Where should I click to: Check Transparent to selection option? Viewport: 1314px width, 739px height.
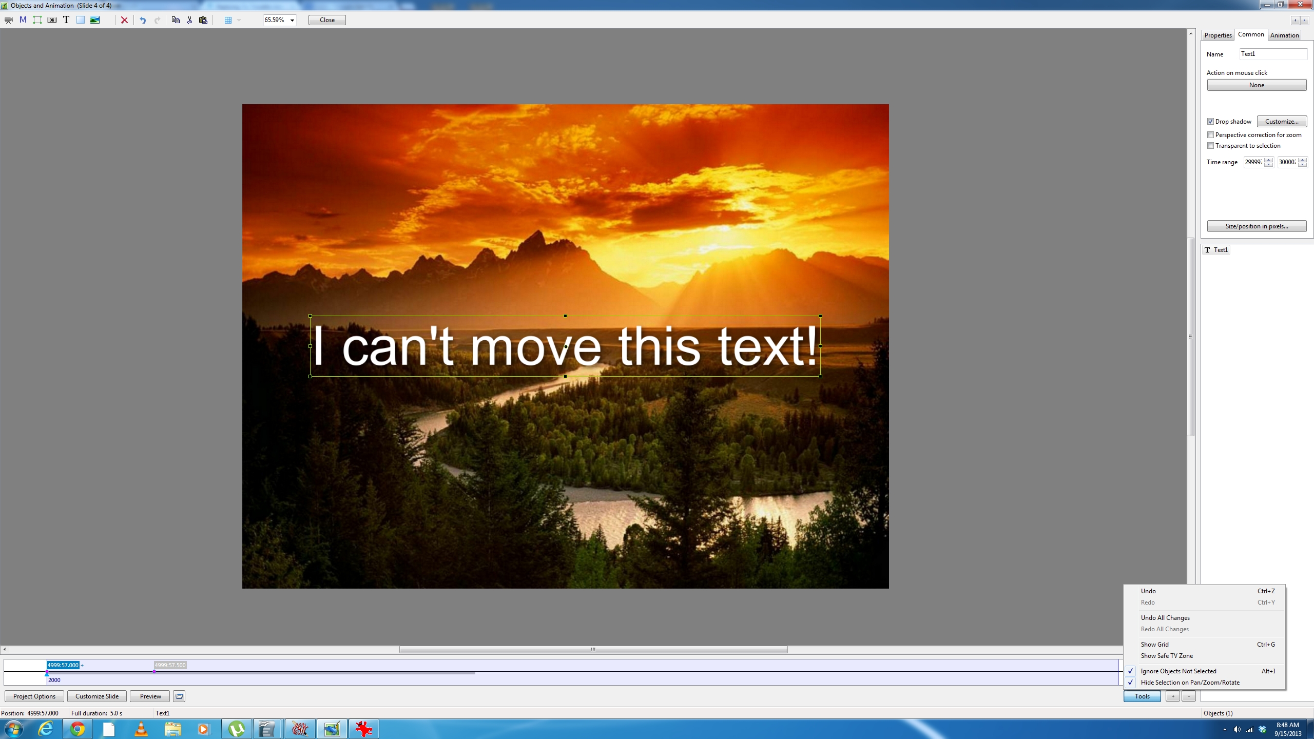[x=1210, y=146]
